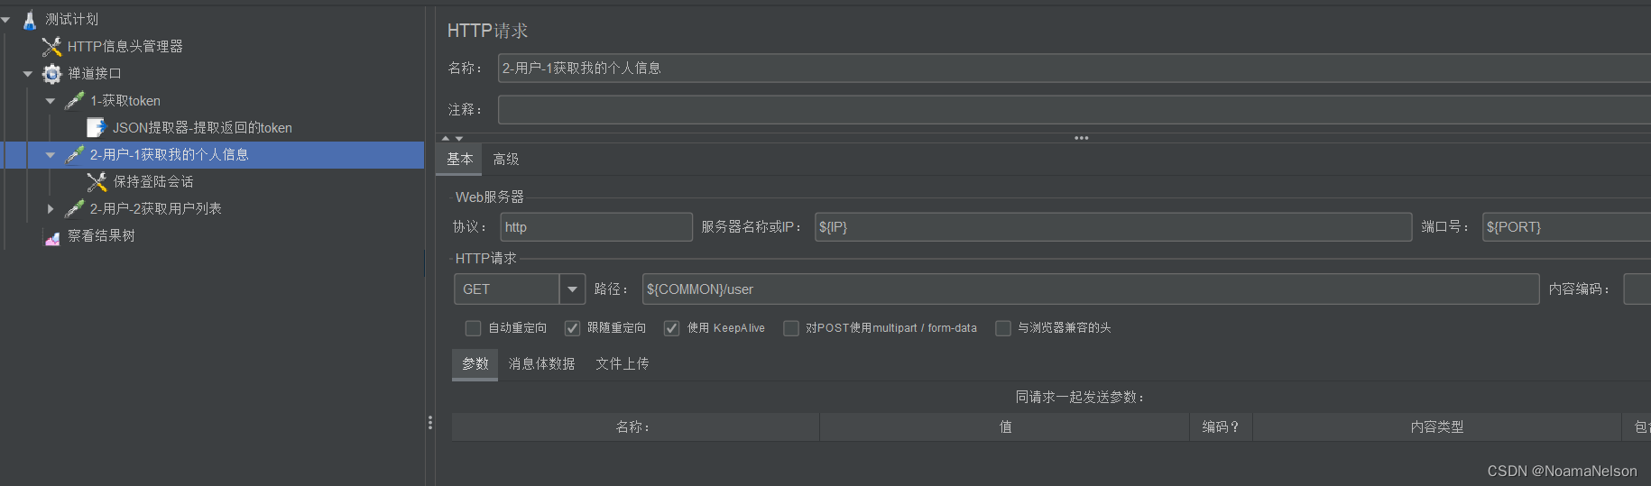The image size is (1651, 486).
Task: Open the GET method dropdown
Action: click(x=572, y=289)
